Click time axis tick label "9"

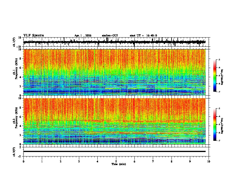pos(190,161)
